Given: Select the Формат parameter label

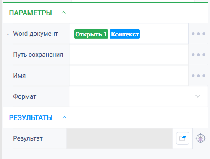Looking at the screenshot, I should click(x=25, y=96).
